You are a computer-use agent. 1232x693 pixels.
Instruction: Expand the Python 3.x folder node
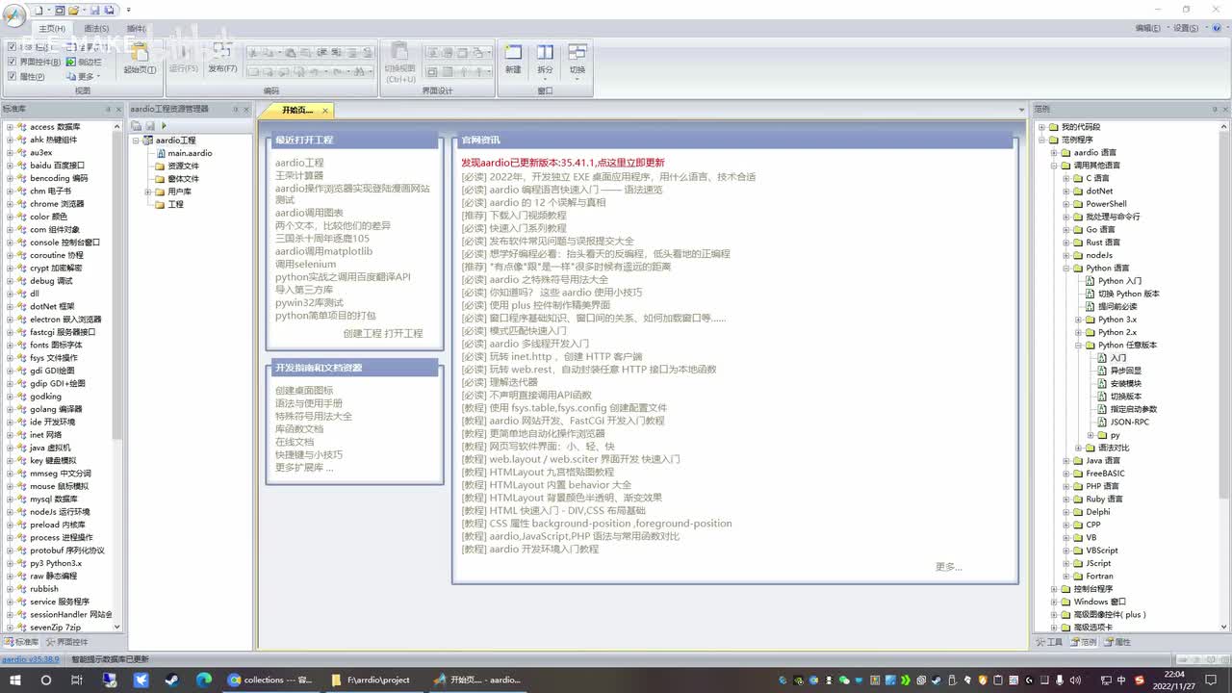click(1079, 320)
